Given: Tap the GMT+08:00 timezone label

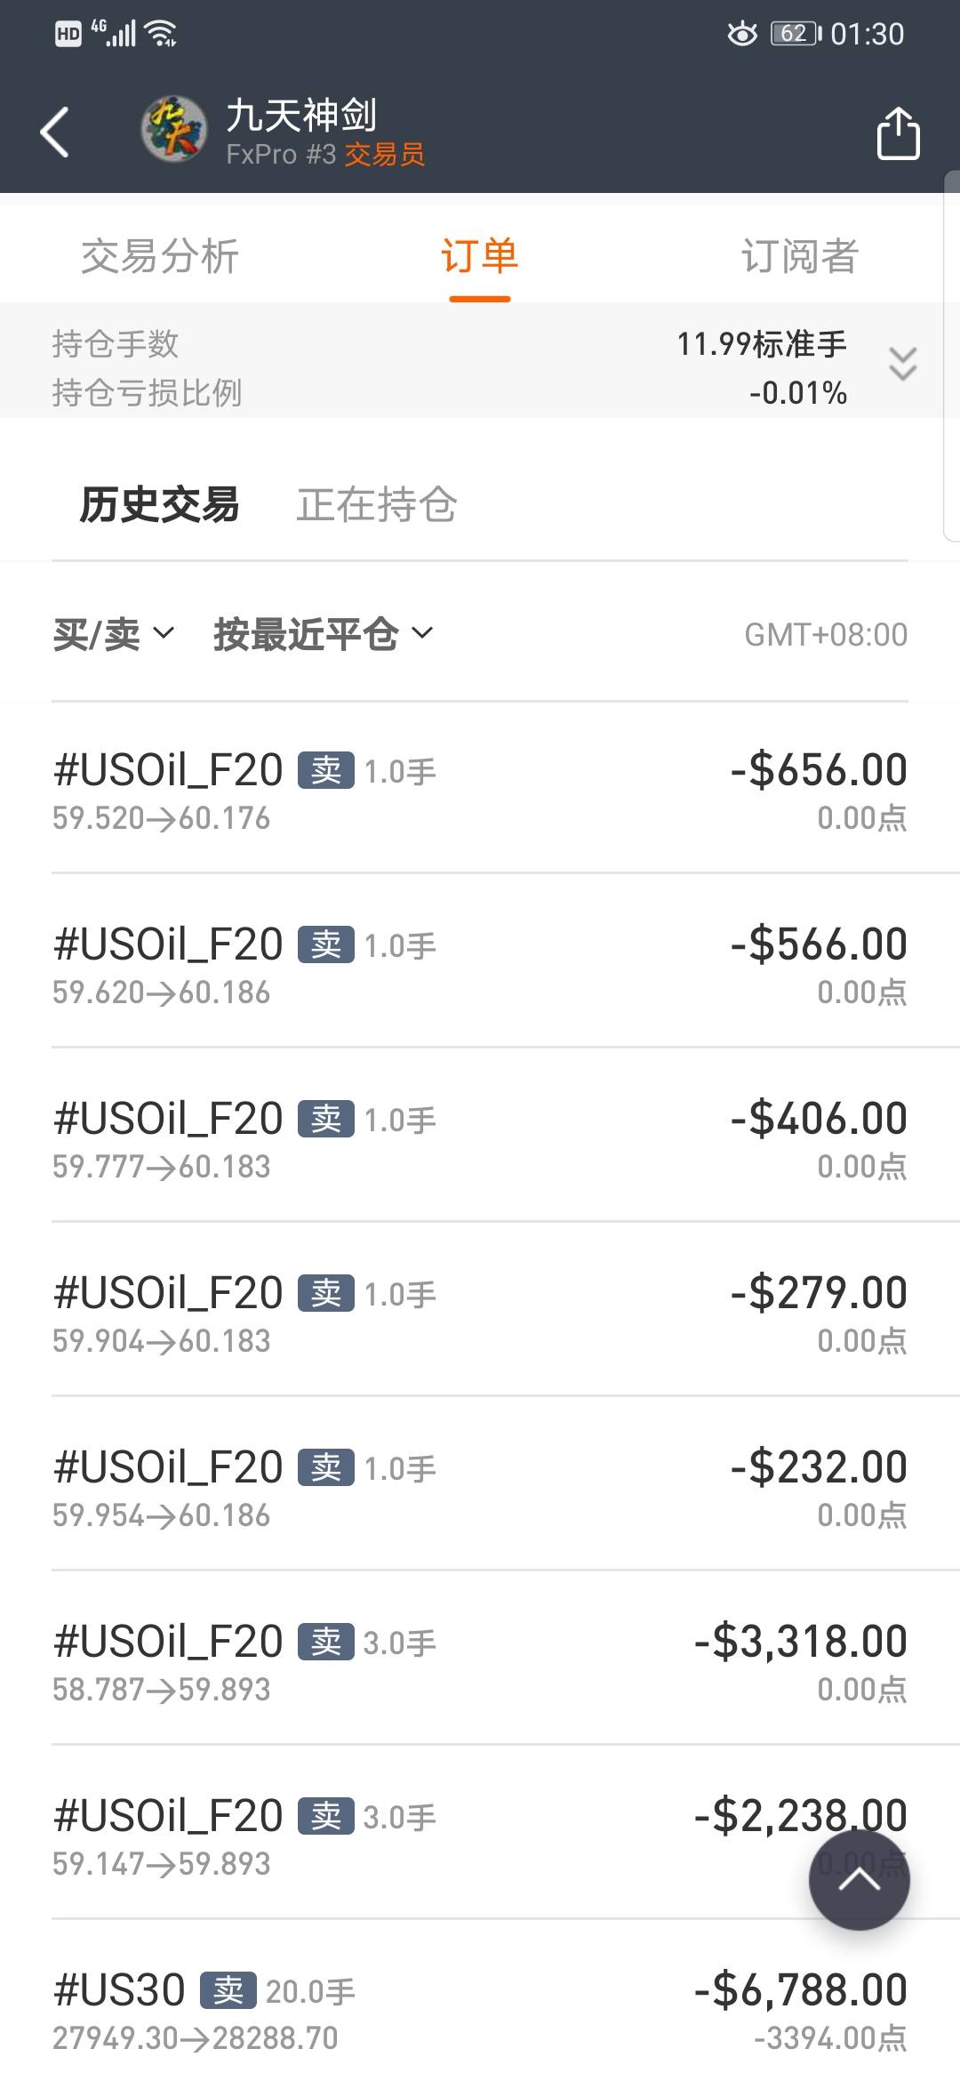Looking at the screenshot, I should [x=826, y=634].
